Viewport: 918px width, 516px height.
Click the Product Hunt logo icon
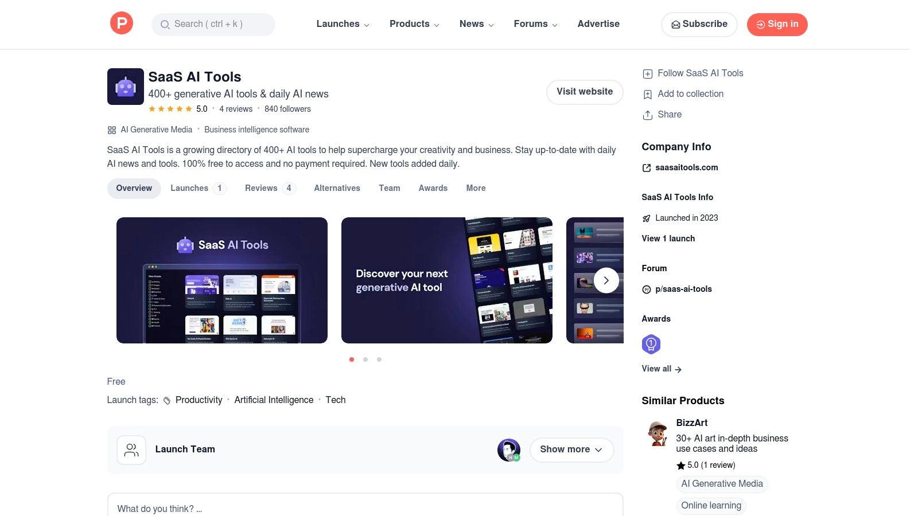coord(122,24)
